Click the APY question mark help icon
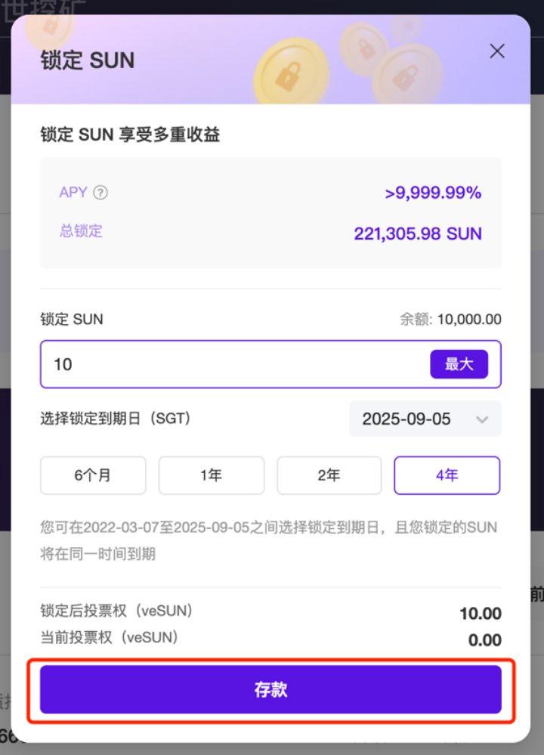 (x=100, y=193)
